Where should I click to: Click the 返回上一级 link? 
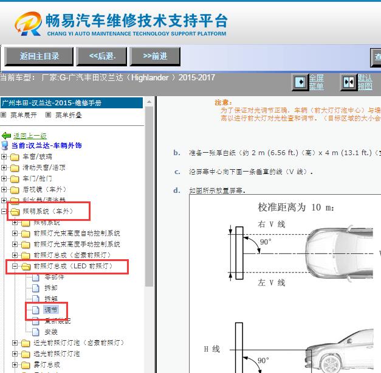coord(30,136)
